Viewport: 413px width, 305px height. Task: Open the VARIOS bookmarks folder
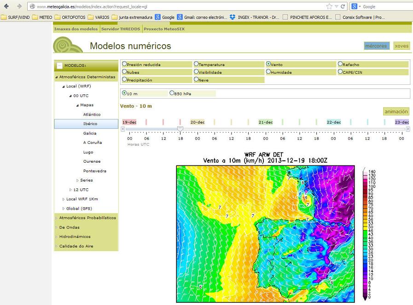pyautogui.click(x=99, y=17)
